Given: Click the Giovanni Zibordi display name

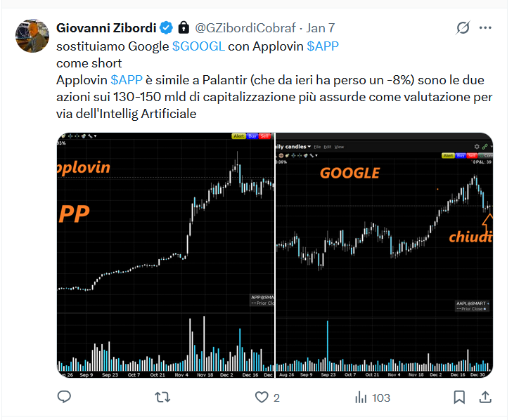Looking at the screenshot, I should coord(106,28).
